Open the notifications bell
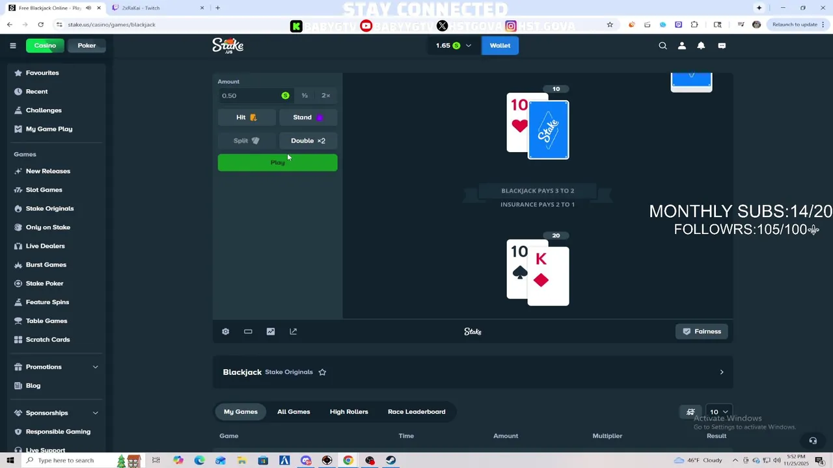The height and width of the screenshot is (468, 833). (701, 45)
